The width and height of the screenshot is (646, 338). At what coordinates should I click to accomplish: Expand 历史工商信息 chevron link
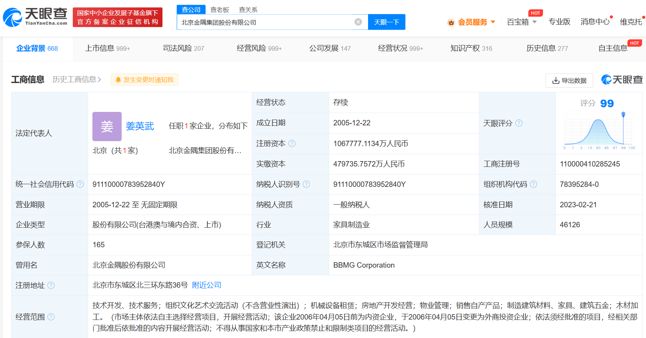(x=77, y=80)
